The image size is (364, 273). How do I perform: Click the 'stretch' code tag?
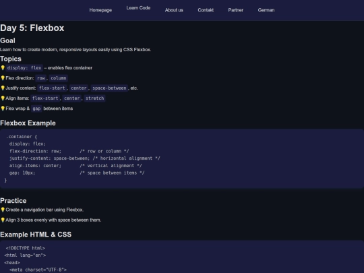pyautogui.click(x=95, y=98)
